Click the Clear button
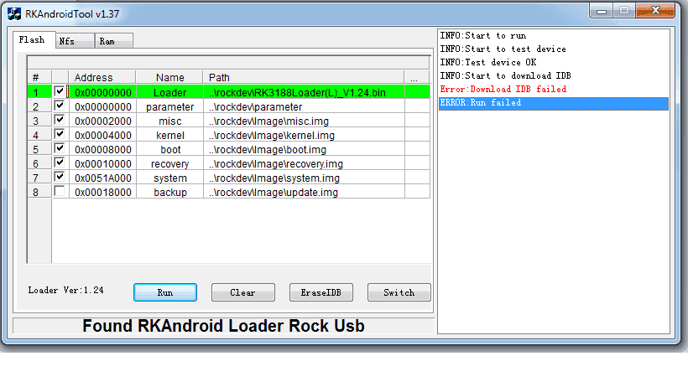 243,292
